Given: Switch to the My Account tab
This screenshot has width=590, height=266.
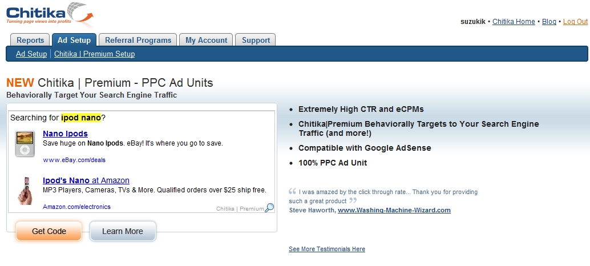Looking at the screenshot, I should click(206, 40).
